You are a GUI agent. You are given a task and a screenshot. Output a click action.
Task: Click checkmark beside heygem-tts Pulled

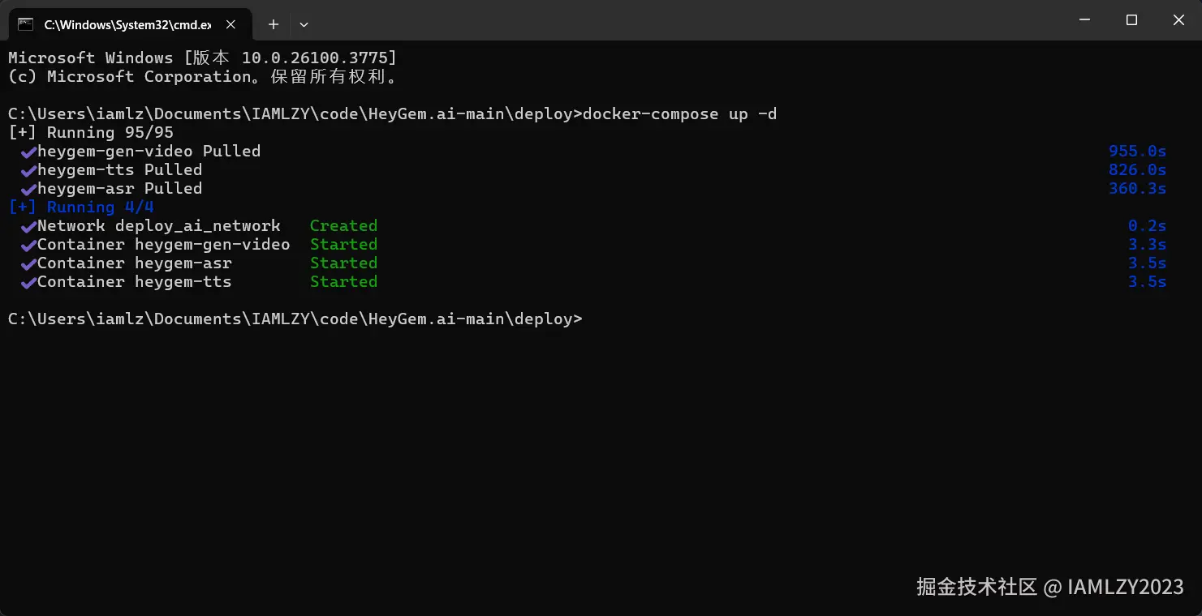click(x=28, y=170)
